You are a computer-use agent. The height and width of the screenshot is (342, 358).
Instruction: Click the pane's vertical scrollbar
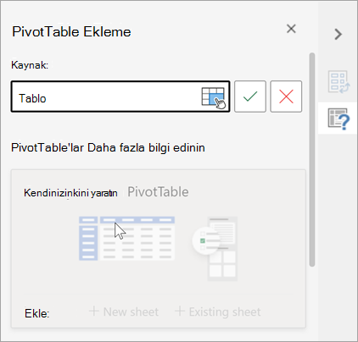coord(312,159)
